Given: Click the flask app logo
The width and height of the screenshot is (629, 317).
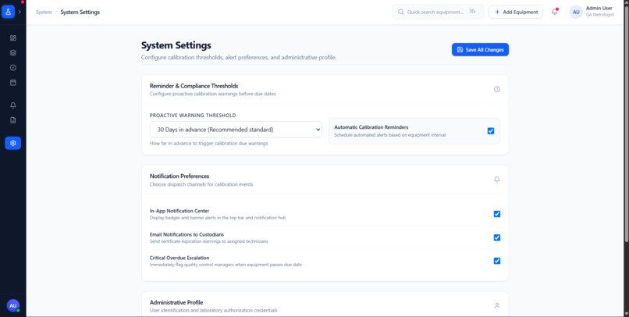Looking at the screenshot, I should [x=8, y=12].
